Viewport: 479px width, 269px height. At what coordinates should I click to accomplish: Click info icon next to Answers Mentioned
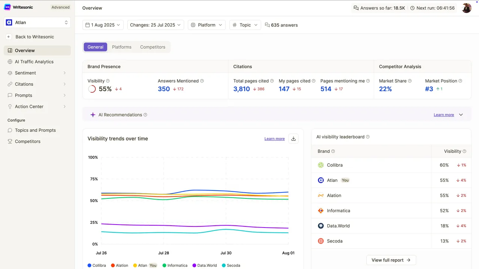[202, 81]
